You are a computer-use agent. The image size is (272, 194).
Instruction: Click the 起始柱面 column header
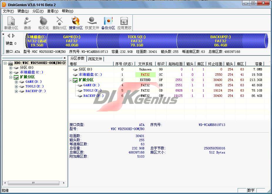[x=175, y=64]
